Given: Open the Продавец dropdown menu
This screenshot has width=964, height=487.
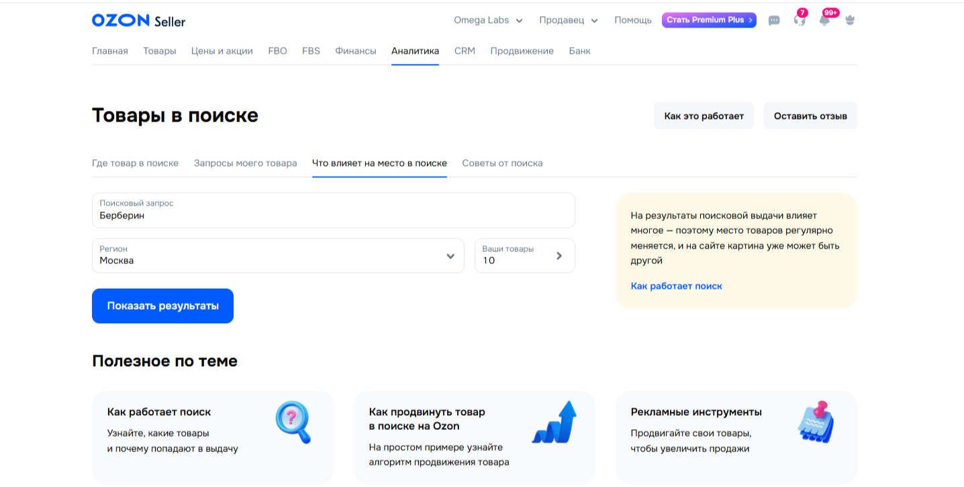Looking at the screenshot, I should [568, 20].
